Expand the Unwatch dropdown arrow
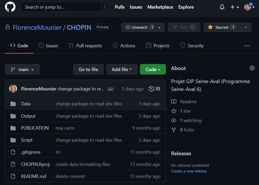Image resolution: width=259 pixels, height=185 pixels. click(159, 27)
